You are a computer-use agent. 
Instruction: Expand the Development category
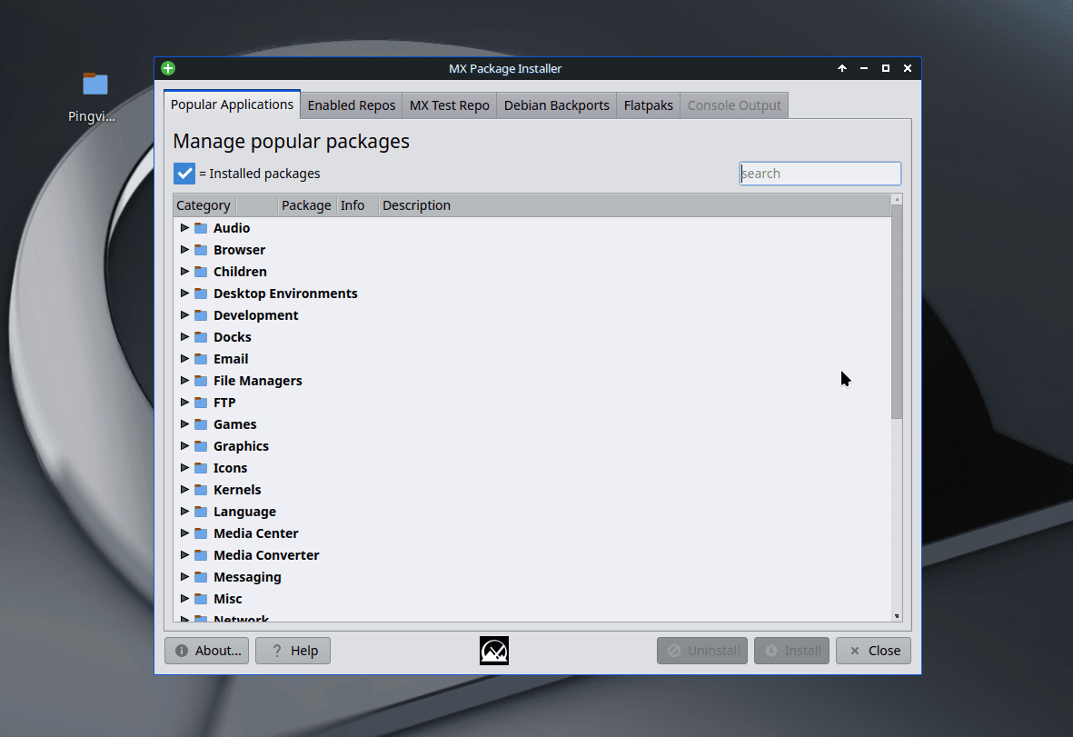coord(184,315)
